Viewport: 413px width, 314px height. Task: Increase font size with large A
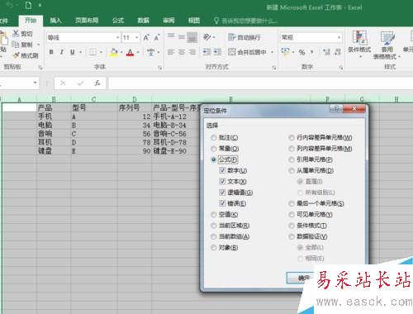[x=146, y=37]
